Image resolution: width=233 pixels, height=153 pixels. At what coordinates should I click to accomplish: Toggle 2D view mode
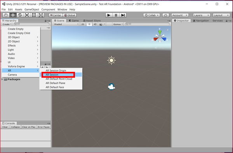(x=83, y=24)
